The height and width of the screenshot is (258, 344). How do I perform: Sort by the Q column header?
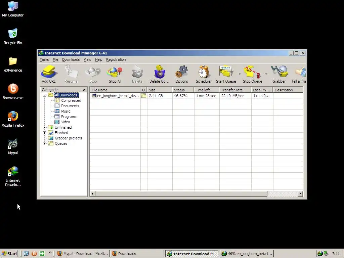[144, 90]
